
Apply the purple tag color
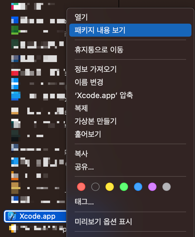[x=152, y=187]
